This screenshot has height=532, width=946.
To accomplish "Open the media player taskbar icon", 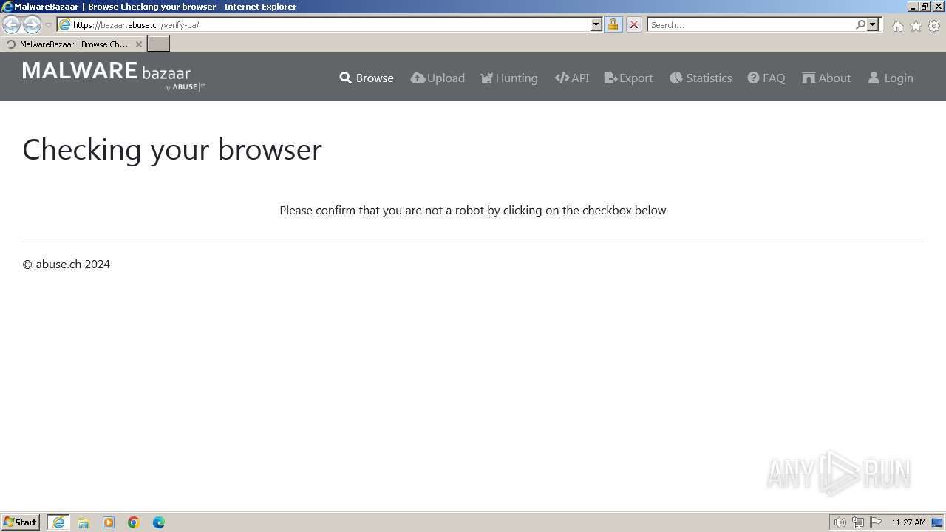I will point(109,522).
